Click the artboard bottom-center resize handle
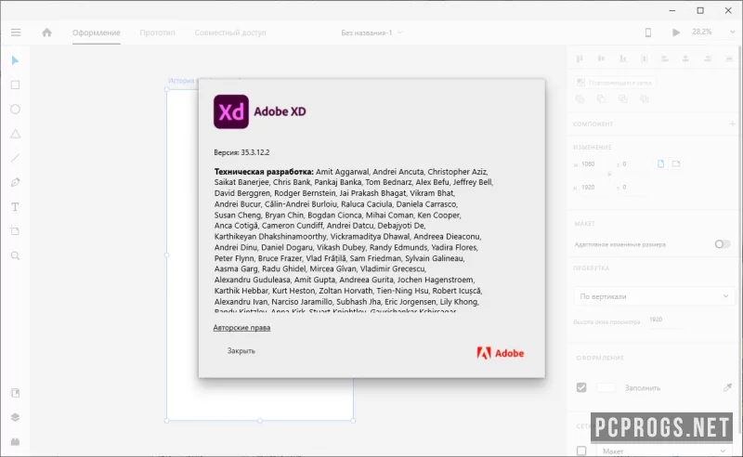The width and height of the screenshot is (743, 457). [x=260, y=421]
